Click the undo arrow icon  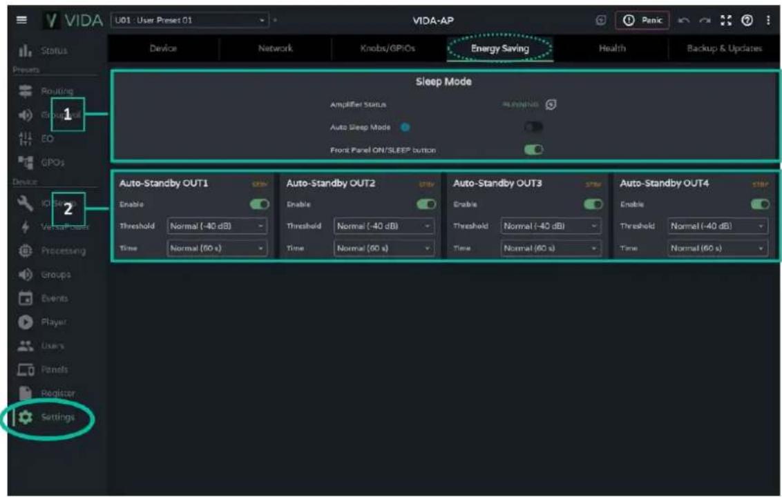pyautogui.click(x=684, y=21)
